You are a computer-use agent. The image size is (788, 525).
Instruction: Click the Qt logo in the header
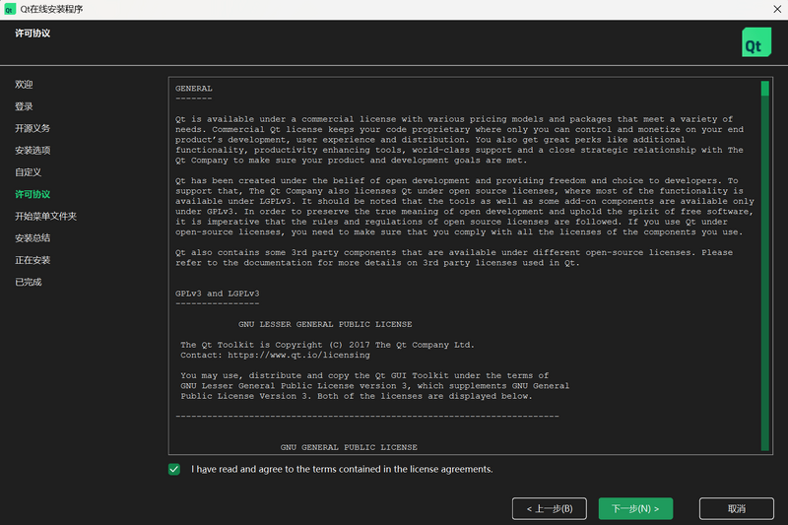point(756,42)
